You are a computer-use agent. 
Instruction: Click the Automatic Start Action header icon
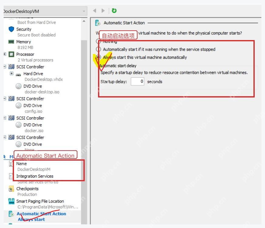98,23
